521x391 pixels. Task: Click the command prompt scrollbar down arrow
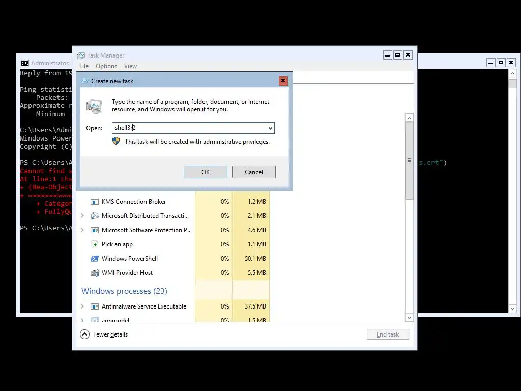point(512,309)
